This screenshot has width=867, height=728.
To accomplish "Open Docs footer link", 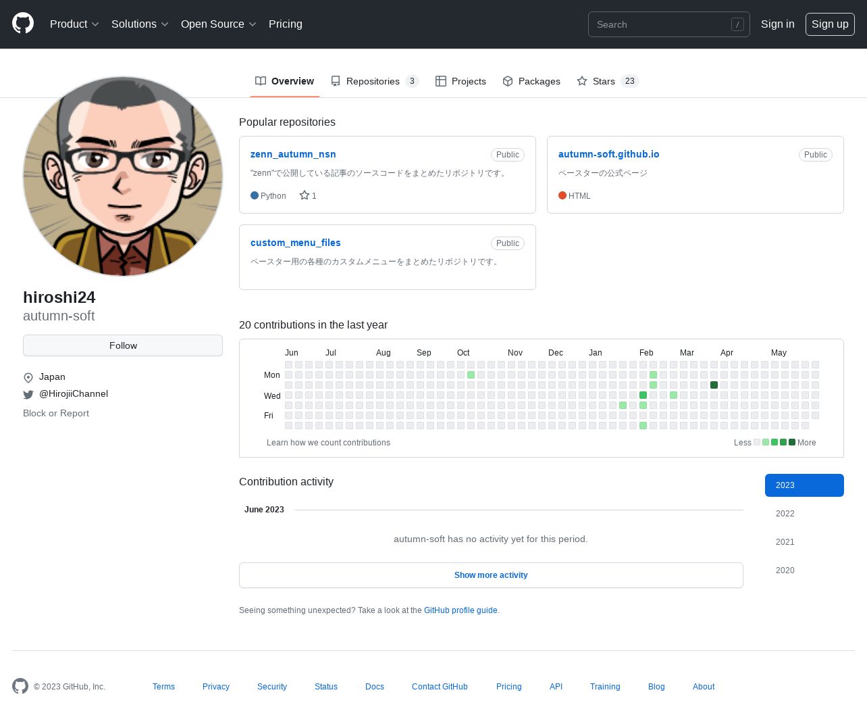I will click(x=375, y=687).
